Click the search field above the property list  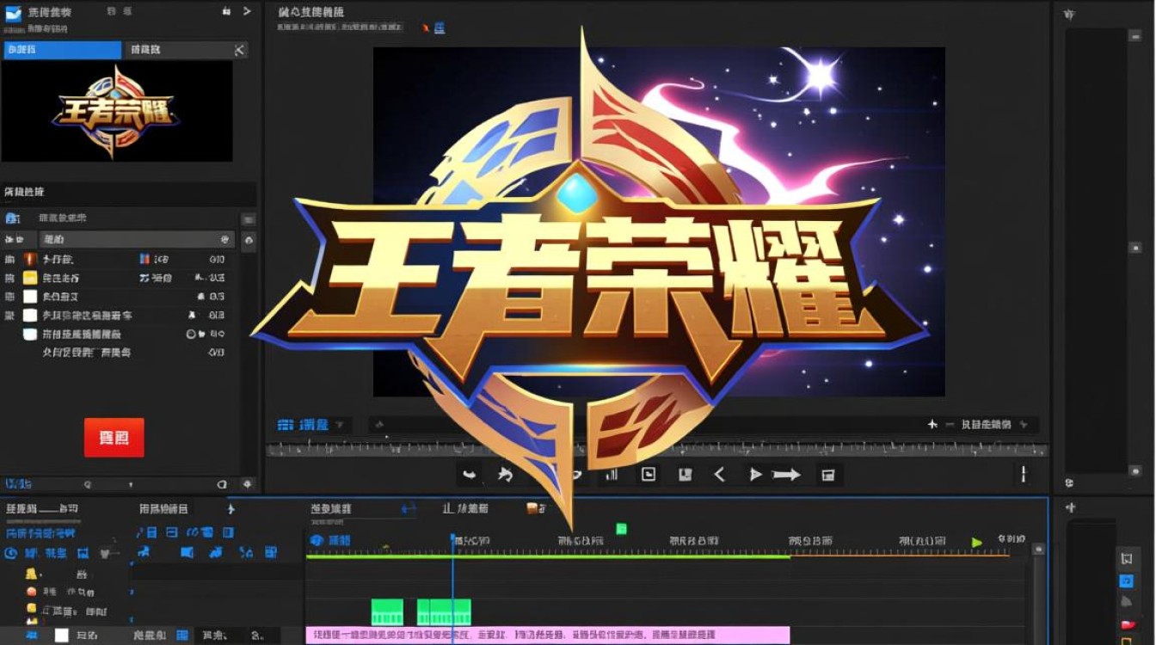click(x=137, y=239)
